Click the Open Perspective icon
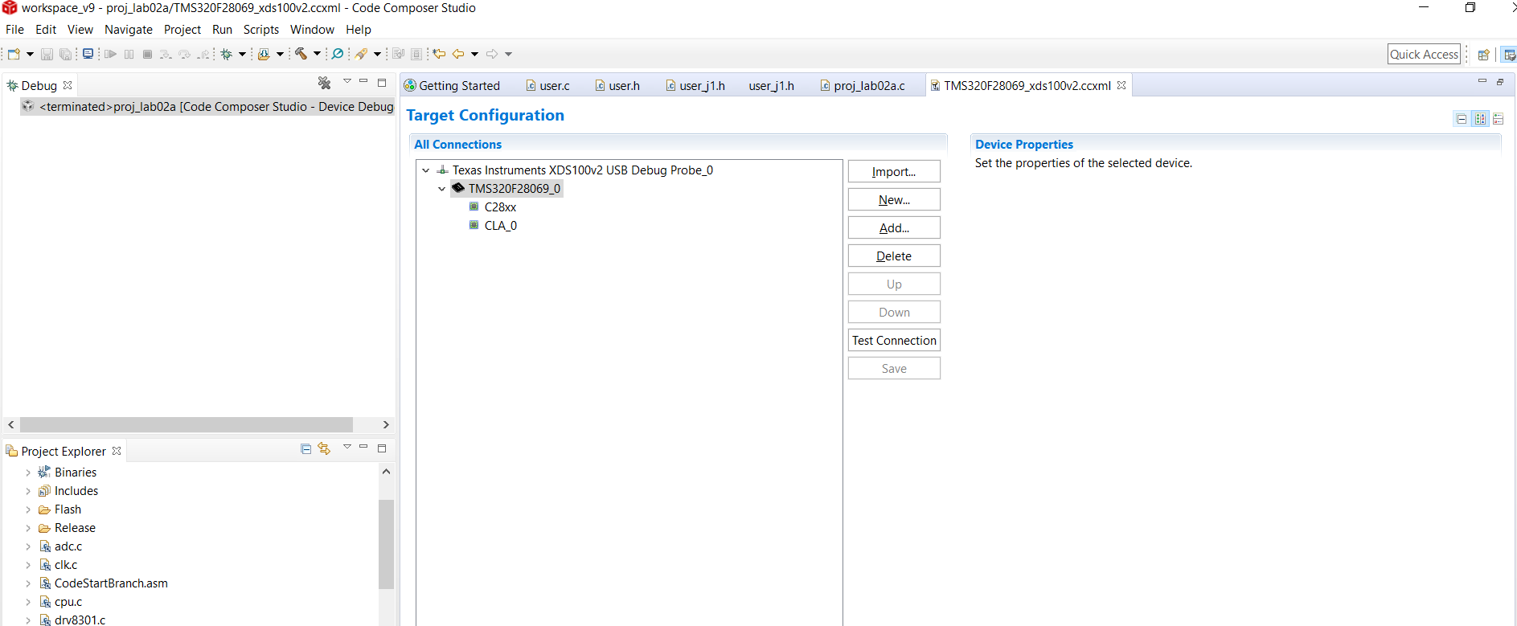The image size is (1517, 626). tap(1484, 55)
